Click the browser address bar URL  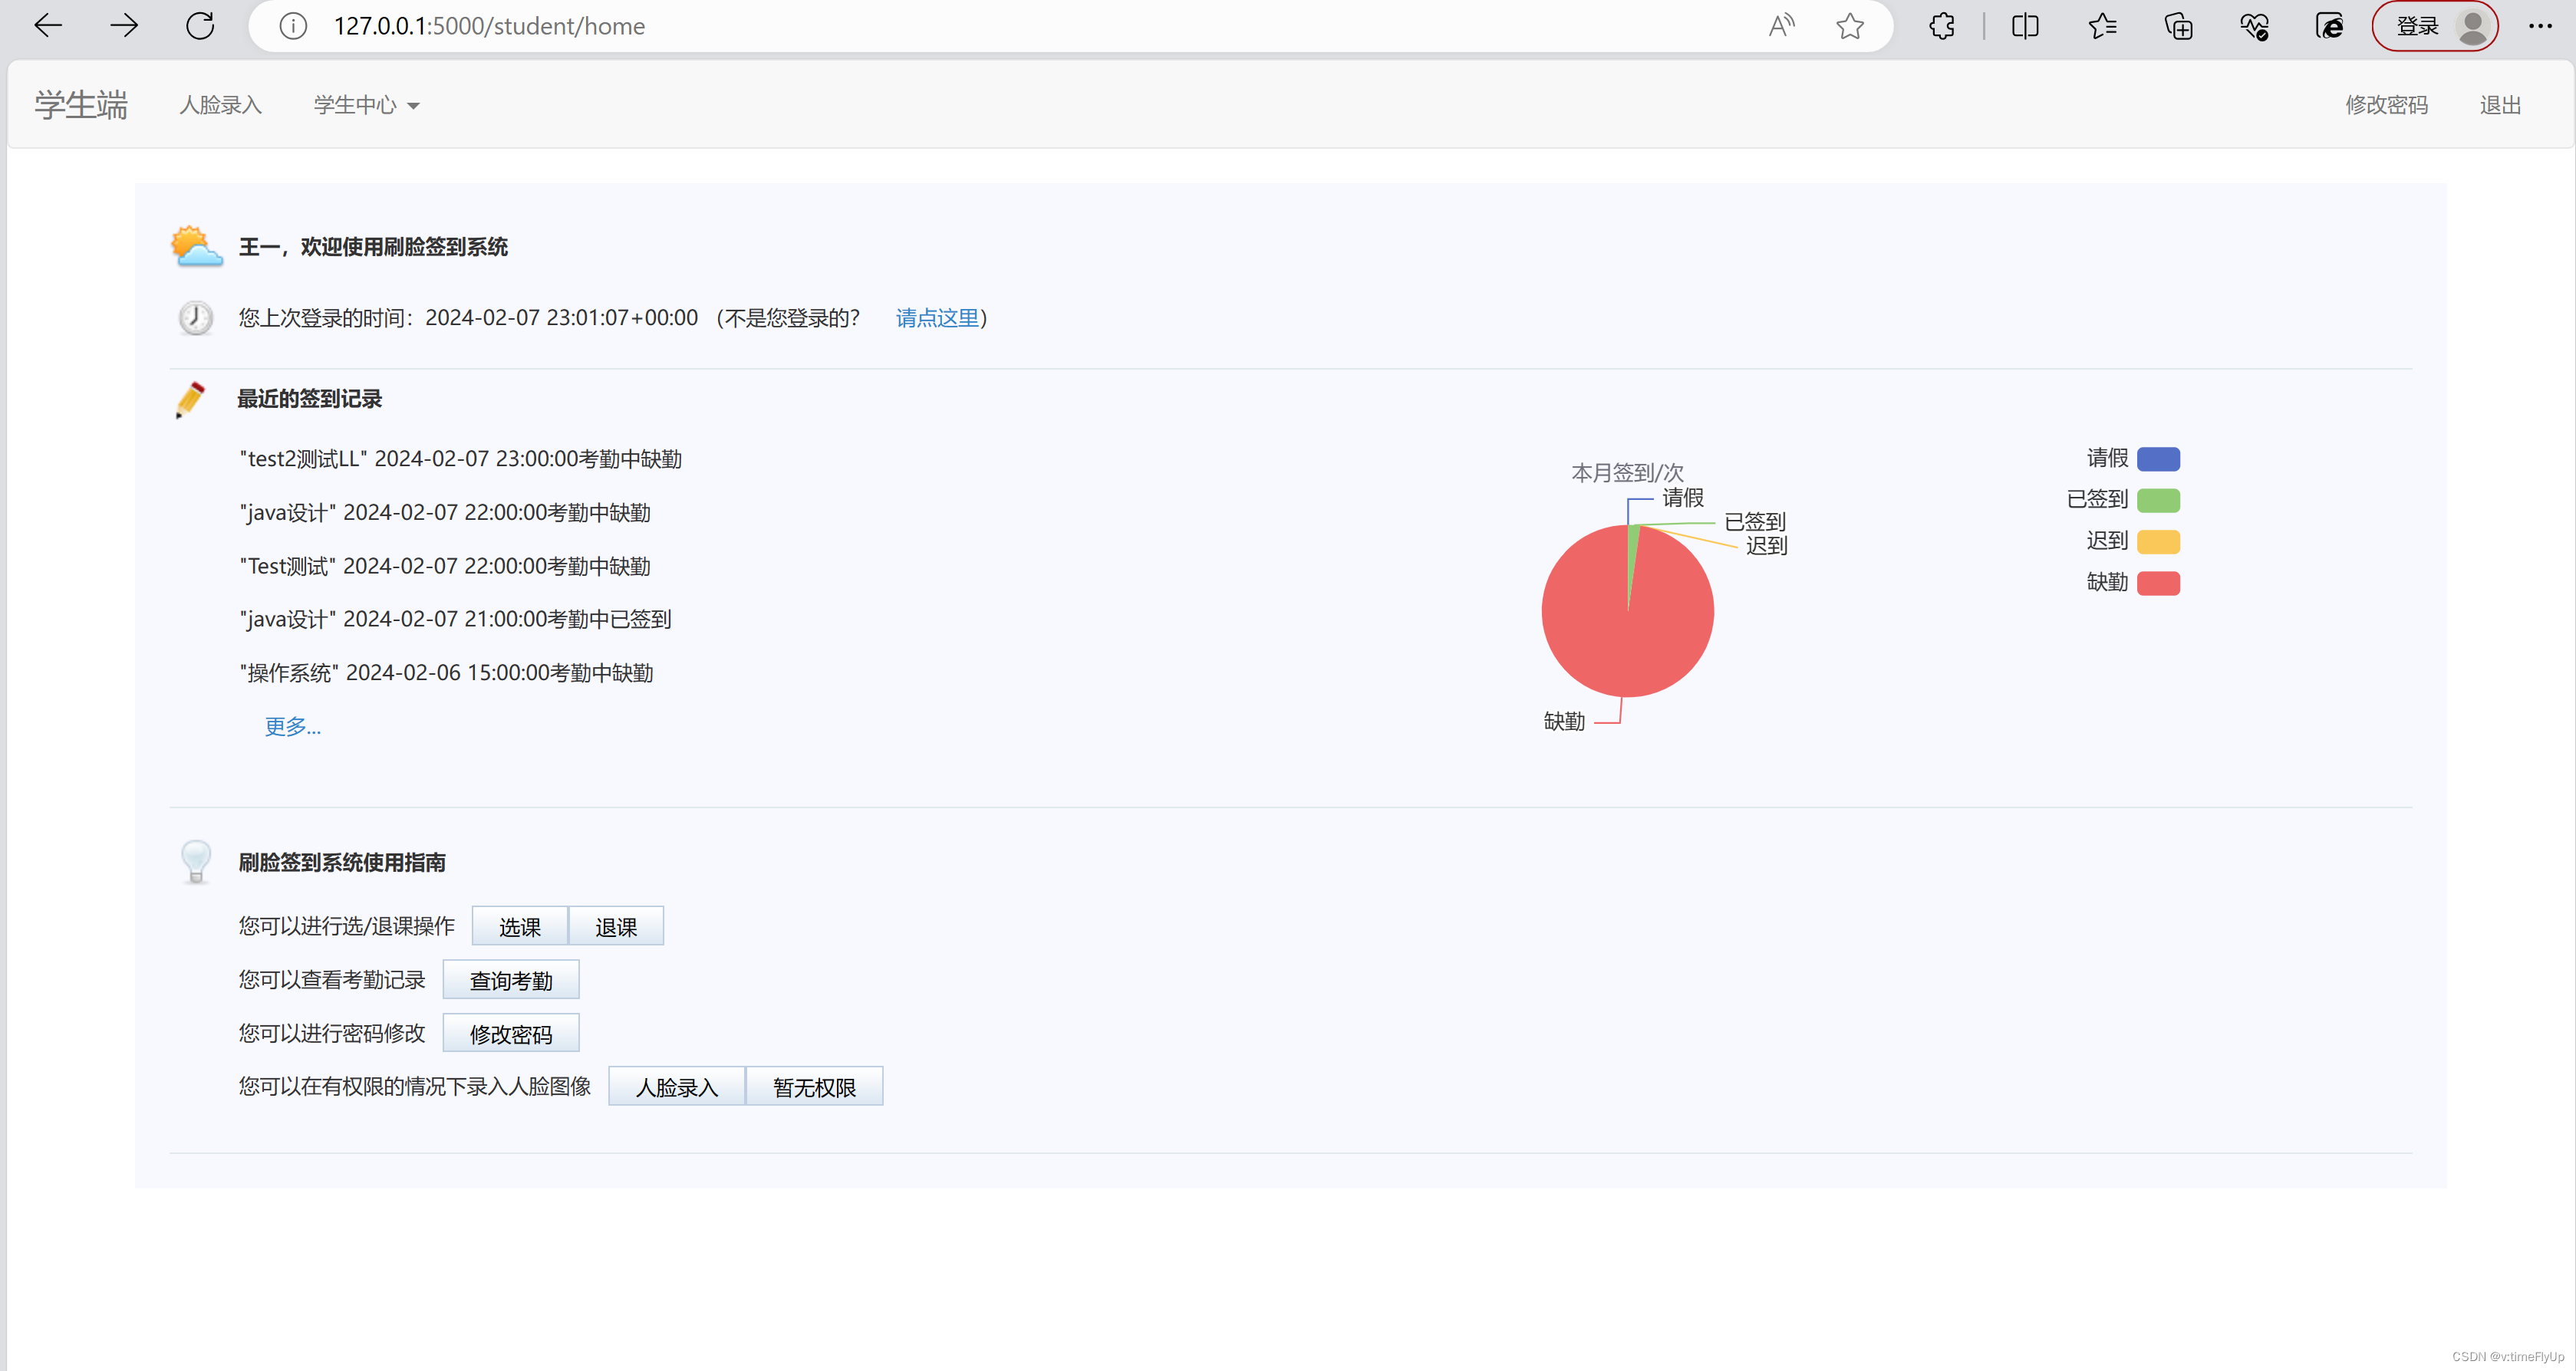click(489, 26)
